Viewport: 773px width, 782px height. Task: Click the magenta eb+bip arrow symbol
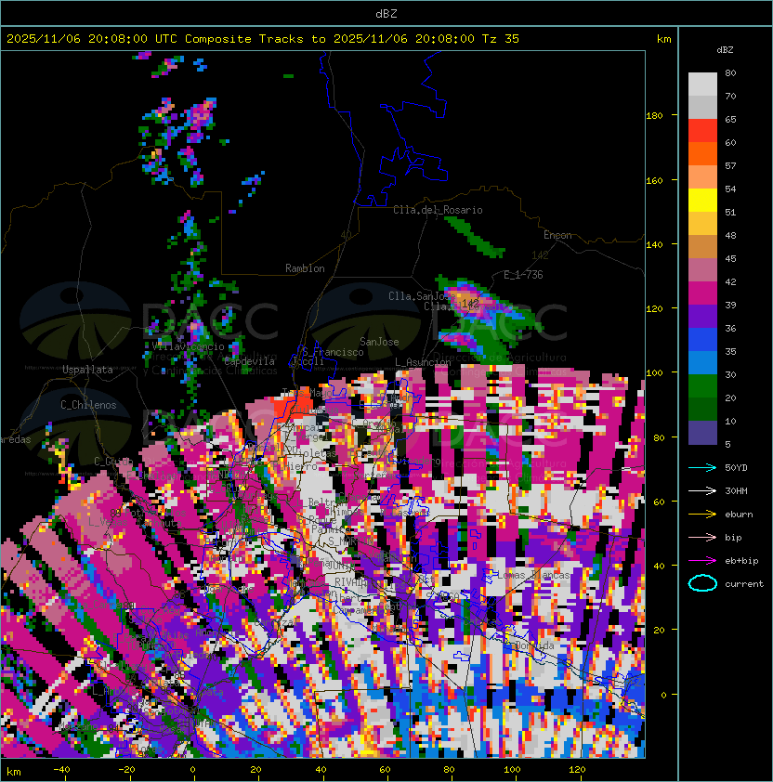pos(702,560)
